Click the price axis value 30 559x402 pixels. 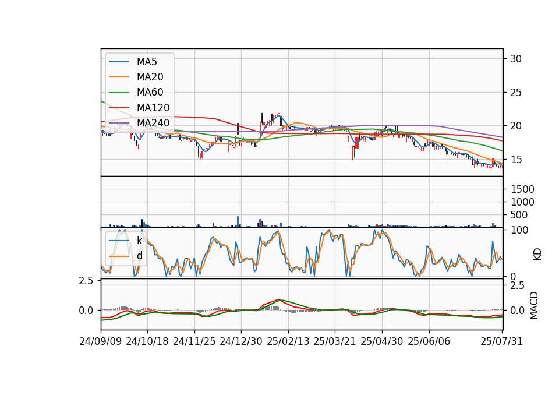[516, 59]
